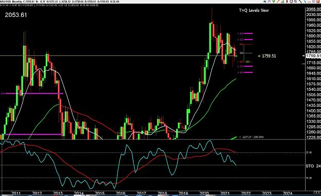Click the 1820.00 price axis label

(313, 47)
